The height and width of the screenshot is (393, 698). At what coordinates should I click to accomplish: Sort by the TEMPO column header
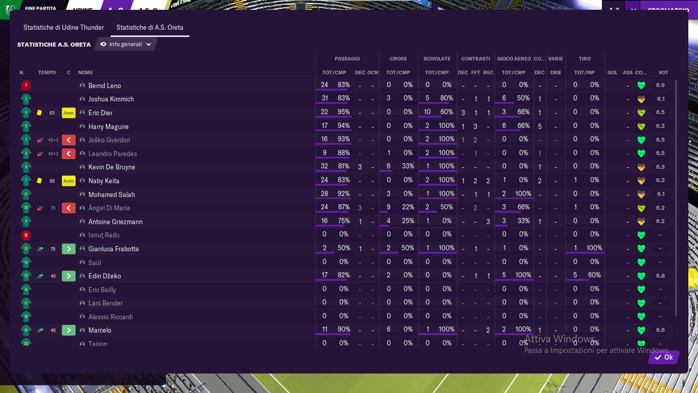click(47, 73)
